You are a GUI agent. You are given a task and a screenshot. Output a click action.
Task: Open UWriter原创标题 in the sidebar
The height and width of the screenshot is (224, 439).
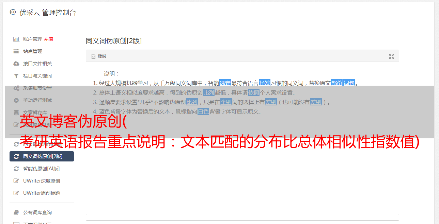click(42, 193)
